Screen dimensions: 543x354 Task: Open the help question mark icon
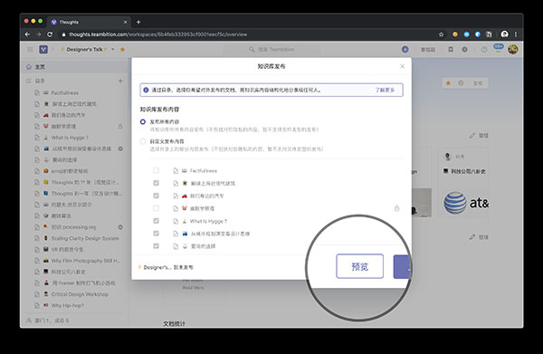coord(484,50)
